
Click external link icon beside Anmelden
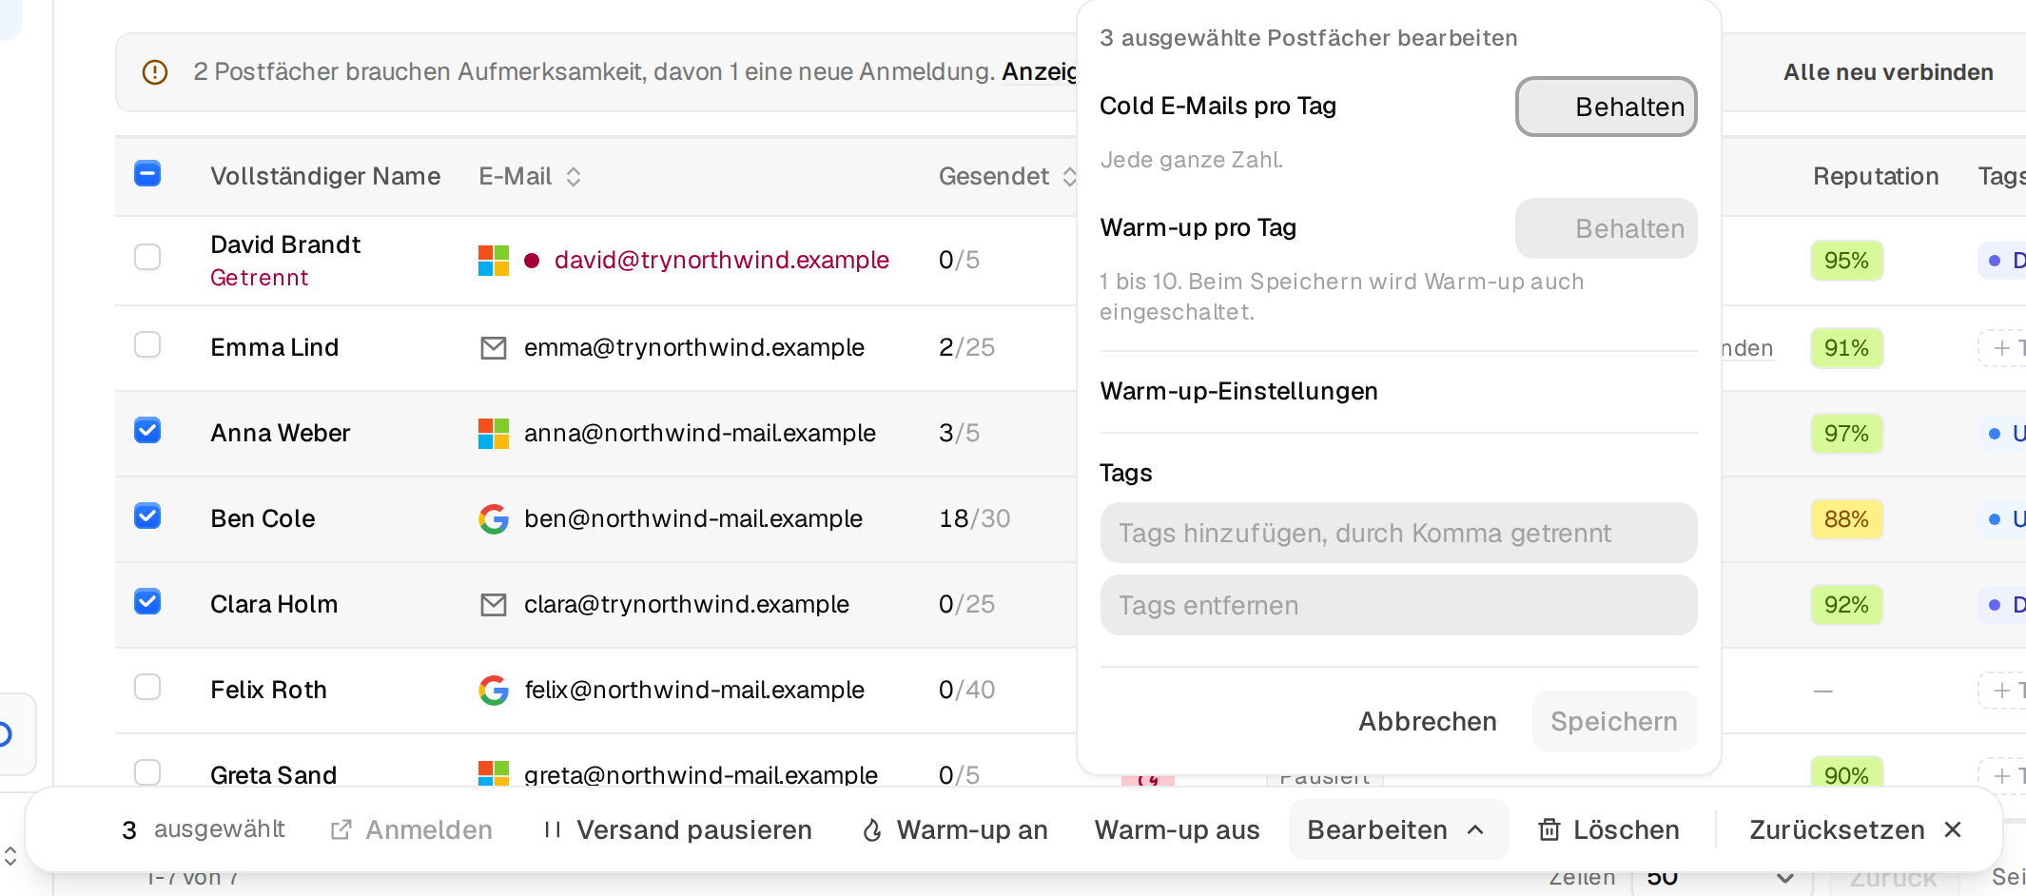coord(341,830)
